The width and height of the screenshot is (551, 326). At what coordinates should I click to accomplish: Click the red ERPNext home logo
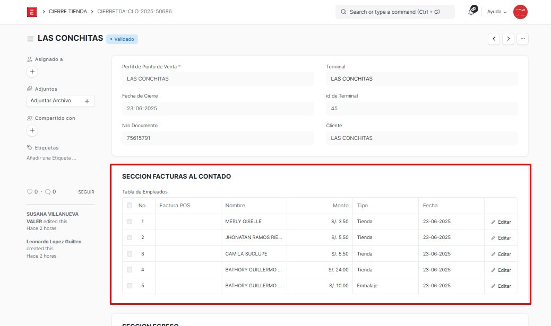(x=32, y=12)
